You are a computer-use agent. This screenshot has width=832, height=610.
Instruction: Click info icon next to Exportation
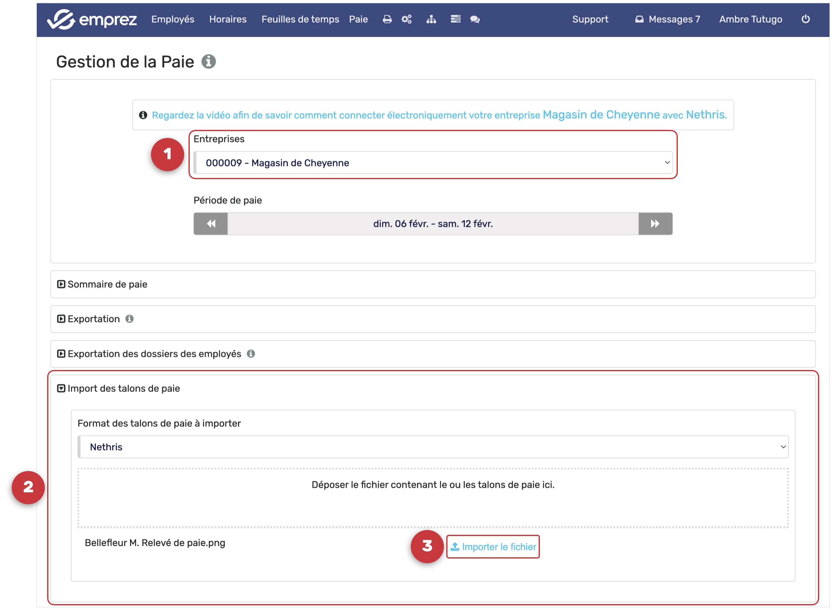coord(130,319)
